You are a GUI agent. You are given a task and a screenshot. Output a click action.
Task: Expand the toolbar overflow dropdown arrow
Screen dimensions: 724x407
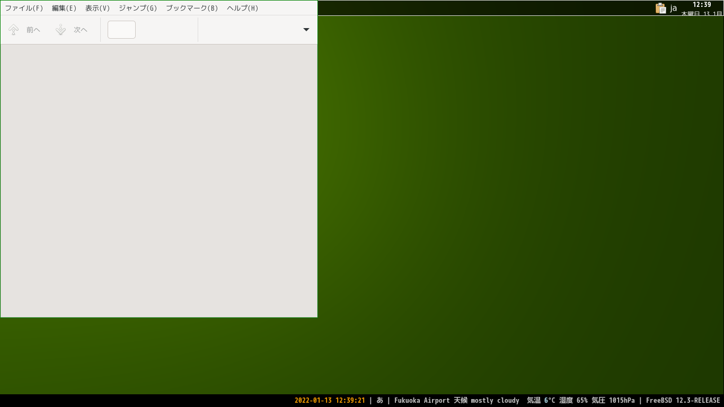[x=306, y=30]
